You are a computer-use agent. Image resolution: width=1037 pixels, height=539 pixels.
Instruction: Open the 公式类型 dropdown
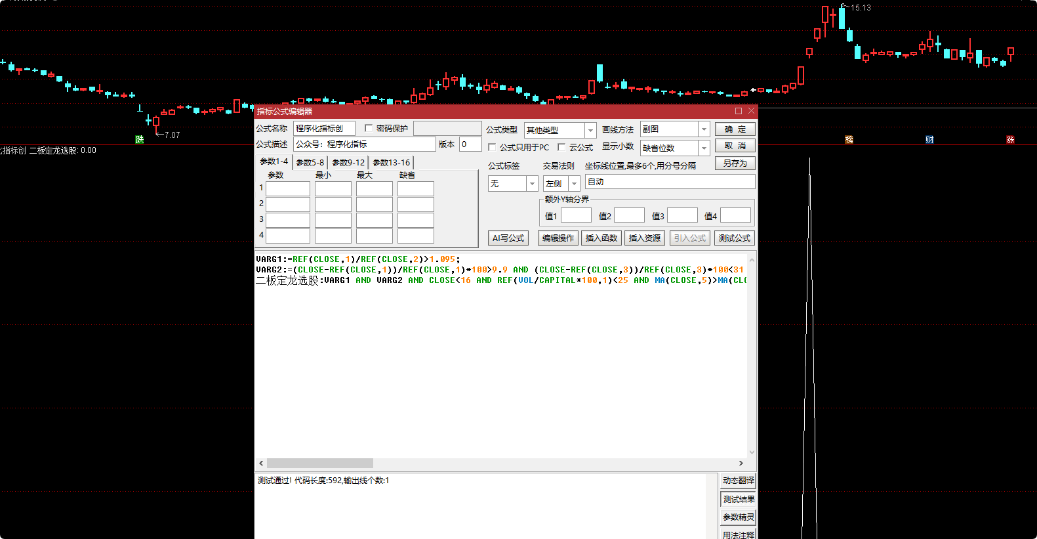590,131
